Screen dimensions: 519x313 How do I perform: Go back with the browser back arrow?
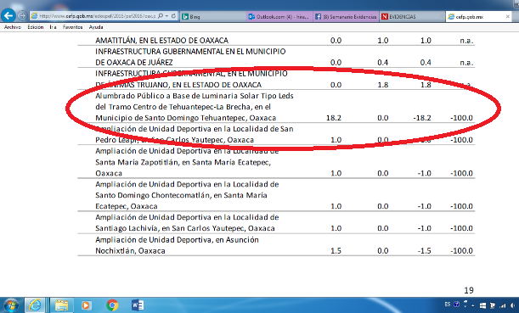pyautogui.click(x=8, y=15)
